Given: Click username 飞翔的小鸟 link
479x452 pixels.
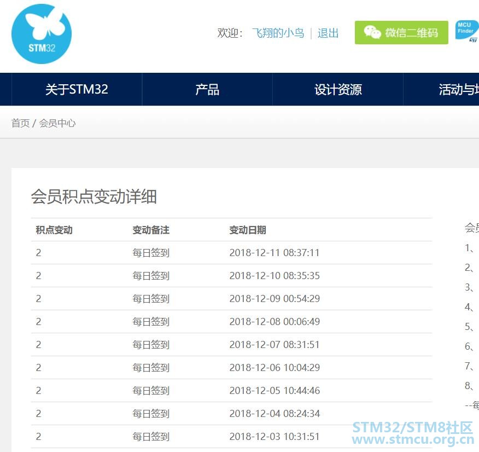Looking at the screenshot, I should coord(278,33).
